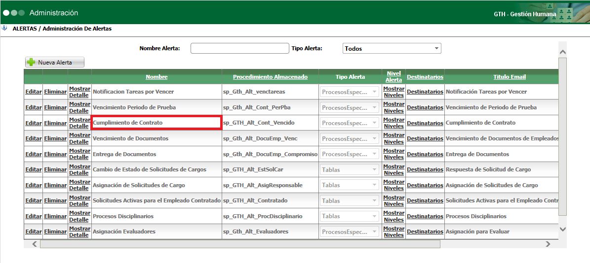Sort by Titulo Email column header

[x=510, y=77]
